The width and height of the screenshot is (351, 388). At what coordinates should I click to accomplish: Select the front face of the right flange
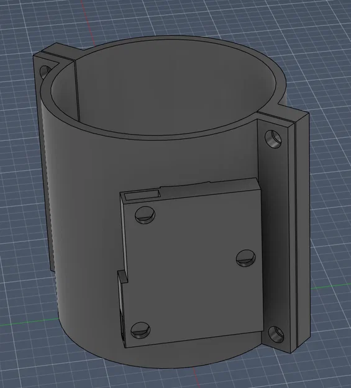(276, 235)
